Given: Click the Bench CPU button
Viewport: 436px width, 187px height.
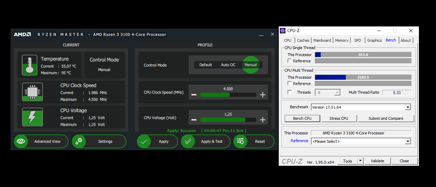Looking at the screenshot, I should point(302,118).
